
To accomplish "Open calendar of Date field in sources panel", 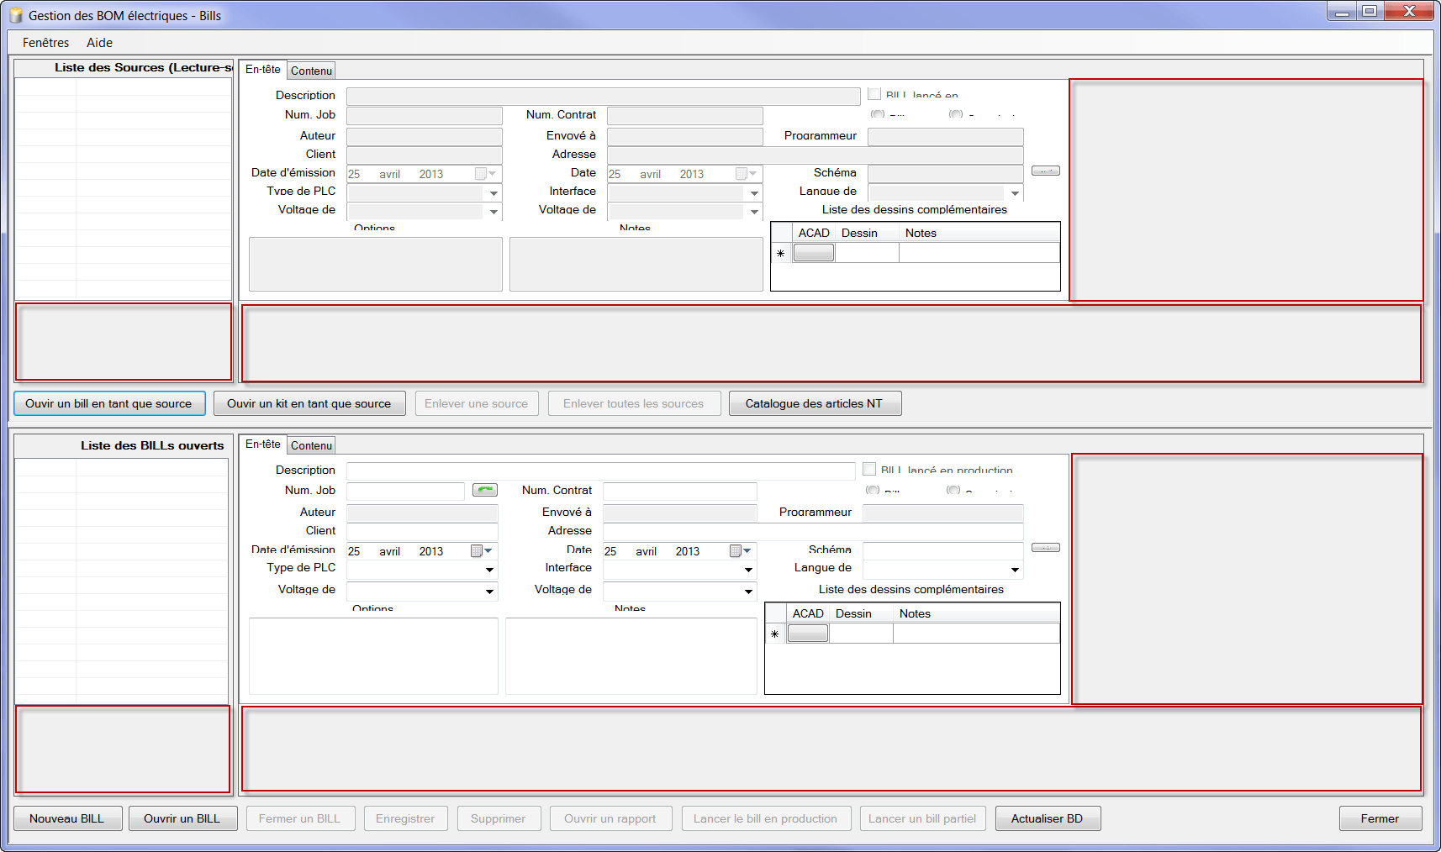I will (x=747, y=174).
